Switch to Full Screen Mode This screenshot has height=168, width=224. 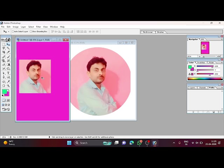point(9,105)
